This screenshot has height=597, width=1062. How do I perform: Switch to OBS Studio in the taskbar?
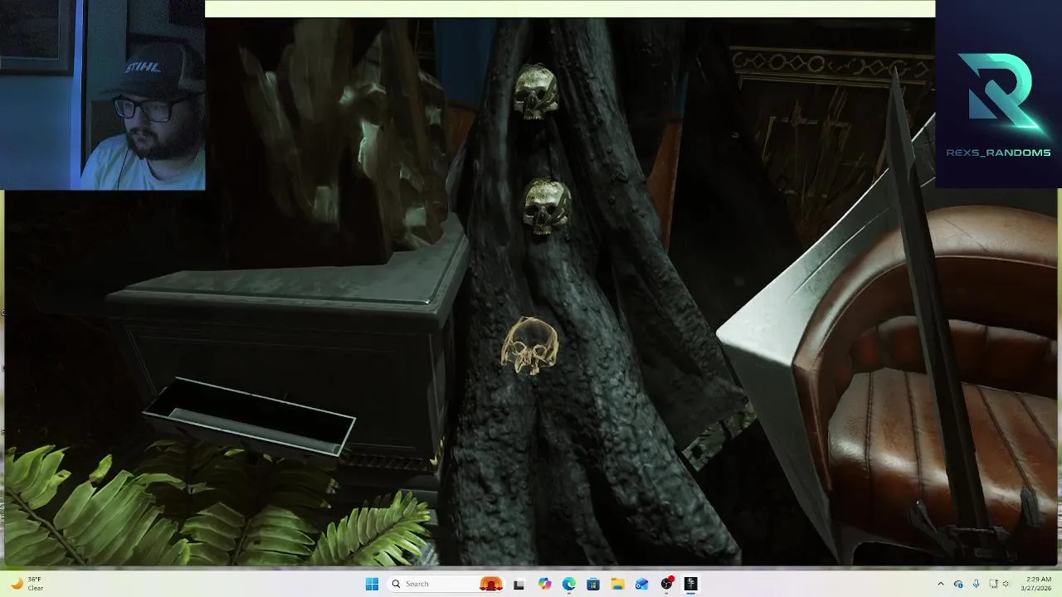tap(666, 584)
